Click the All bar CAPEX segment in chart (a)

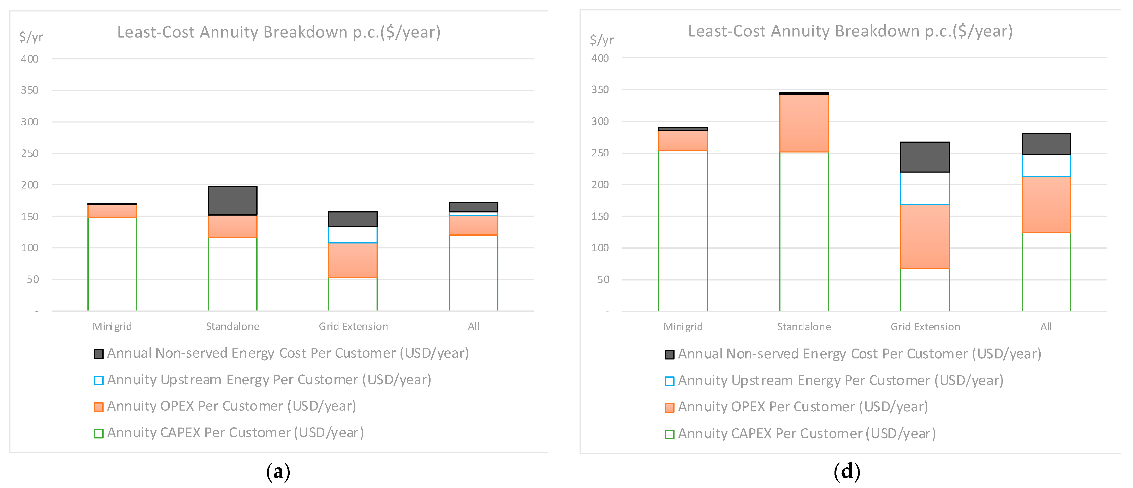coord(473,272)
